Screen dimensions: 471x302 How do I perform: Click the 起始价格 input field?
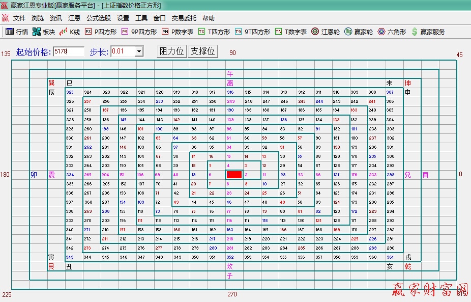[69, 51]
